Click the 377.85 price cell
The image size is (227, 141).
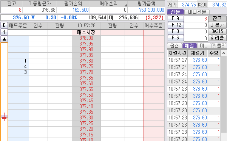coord(86,55)
